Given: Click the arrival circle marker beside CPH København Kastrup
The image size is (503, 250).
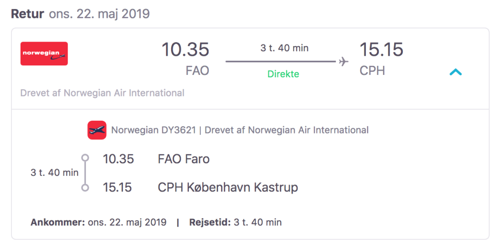Looking at the screenshot, I should pos(85,187).
